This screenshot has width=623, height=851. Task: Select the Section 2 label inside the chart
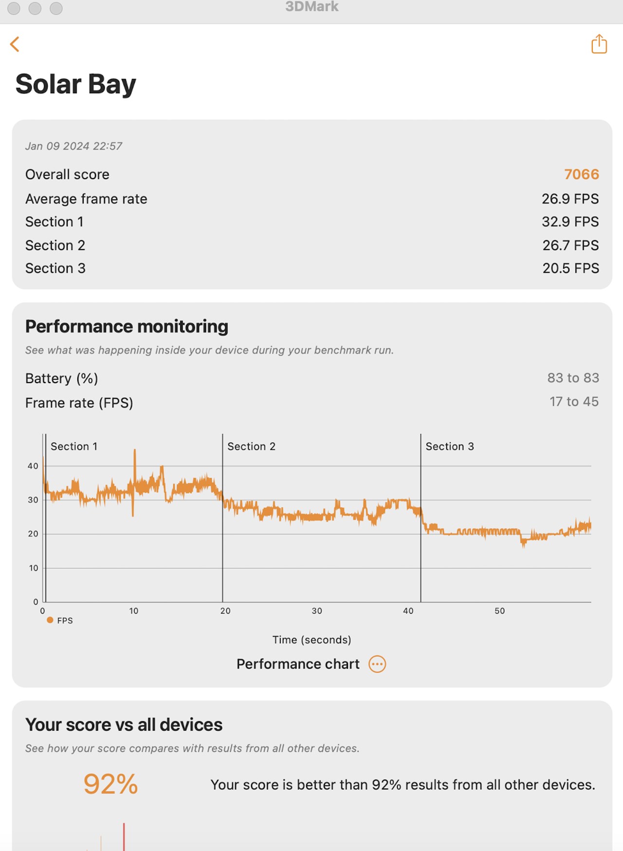[x=251, y=446]
